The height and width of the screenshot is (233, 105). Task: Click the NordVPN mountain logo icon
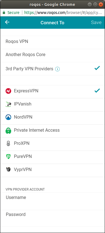[x=8, y=117]
